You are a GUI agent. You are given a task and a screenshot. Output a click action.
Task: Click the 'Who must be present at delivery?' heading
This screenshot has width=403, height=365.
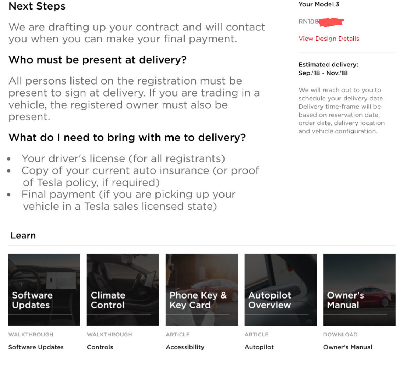coord(98,60)
